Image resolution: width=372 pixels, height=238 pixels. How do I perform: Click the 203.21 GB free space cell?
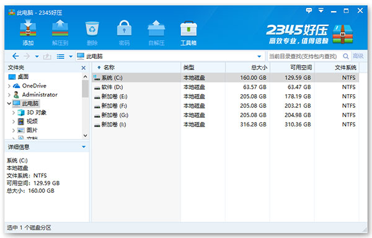pos(298,106)
